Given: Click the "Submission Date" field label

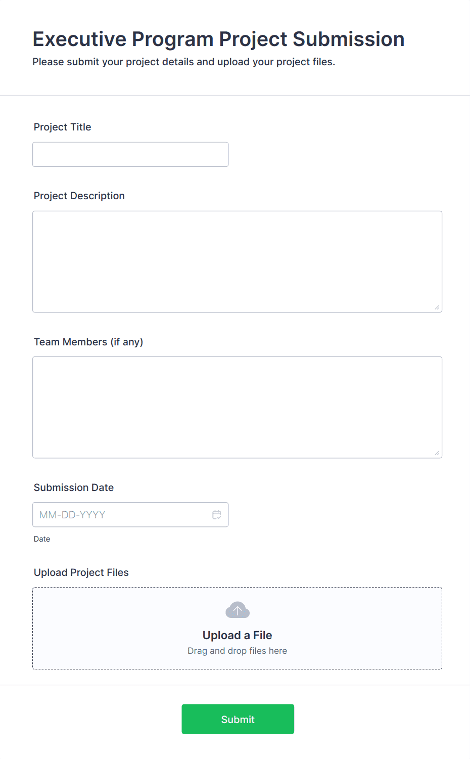Looking at the screenshot, I should pos(74,487).
